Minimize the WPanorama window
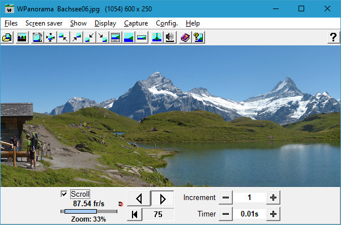 point(276,9)
